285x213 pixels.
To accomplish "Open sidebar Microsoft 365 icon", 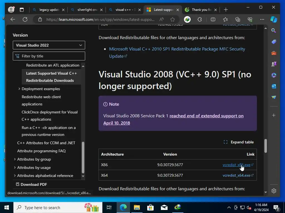I will (274, 75).
